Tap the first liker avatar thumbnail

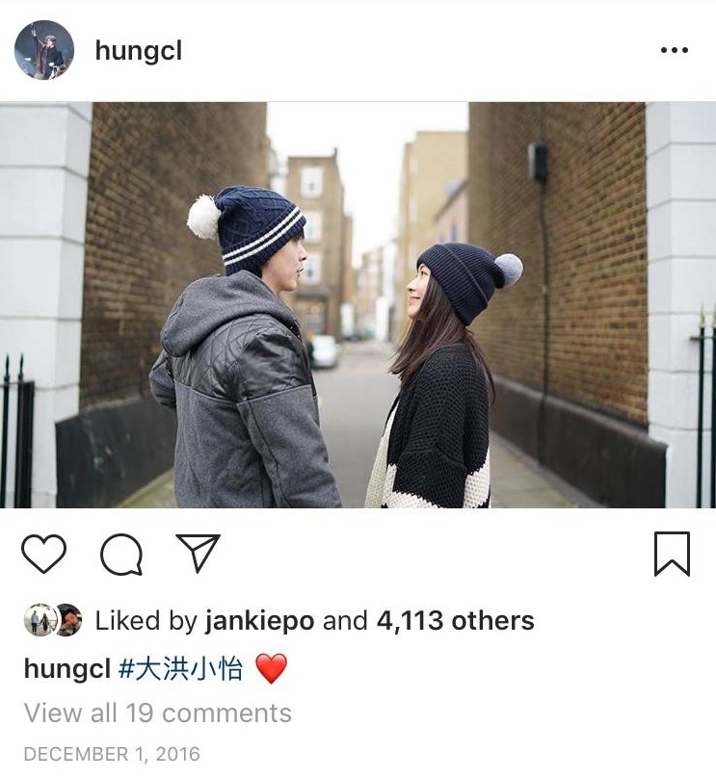click(x=39, y=619)
